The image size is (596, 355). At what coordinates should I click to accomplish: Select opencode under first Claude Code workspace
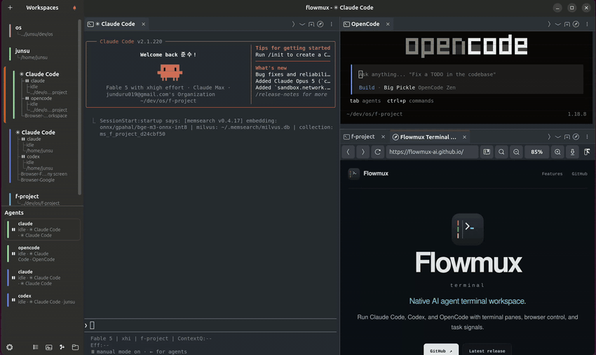[41, 98]
